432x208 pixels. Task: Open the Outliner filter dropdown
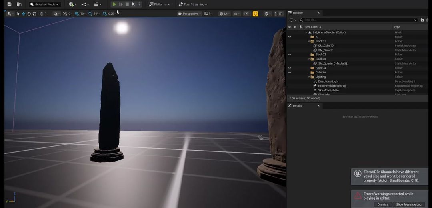point(292,20)
